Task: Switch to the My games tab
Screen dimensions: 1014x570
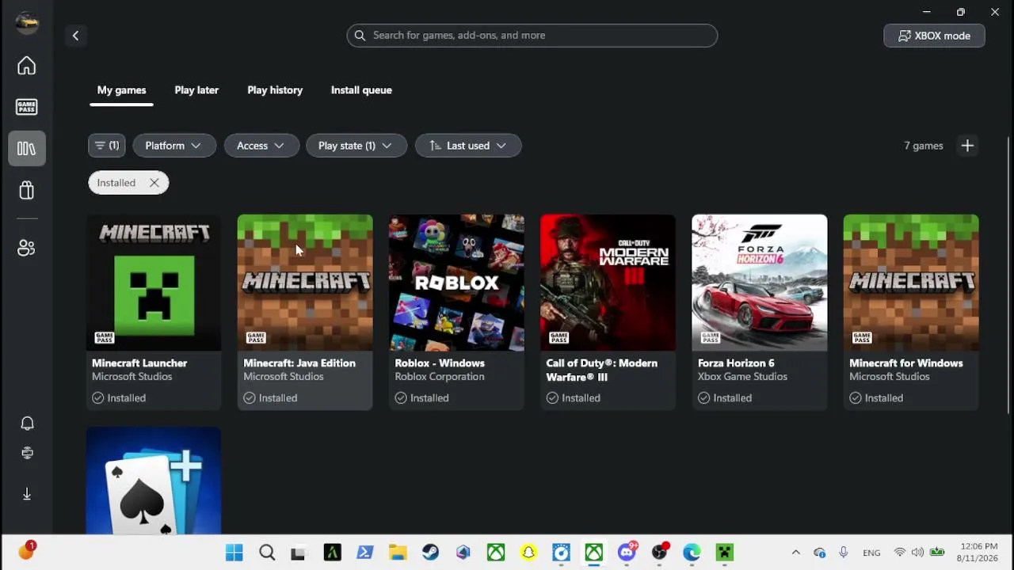Action: (121, 90)
